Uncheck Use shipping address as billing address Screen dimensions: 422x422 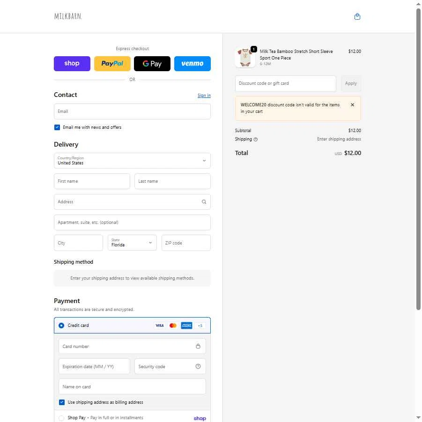coord(62,402)
